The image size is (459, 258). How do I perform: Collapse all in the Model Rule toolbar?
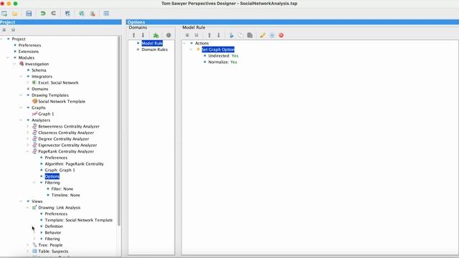[x=197, y=35]
